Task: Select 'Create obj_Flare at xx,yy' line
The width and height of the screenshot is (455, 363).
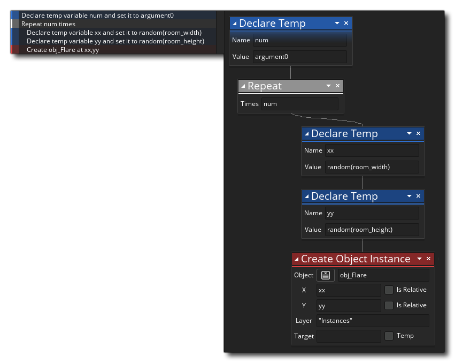Action: pos(63,50)
